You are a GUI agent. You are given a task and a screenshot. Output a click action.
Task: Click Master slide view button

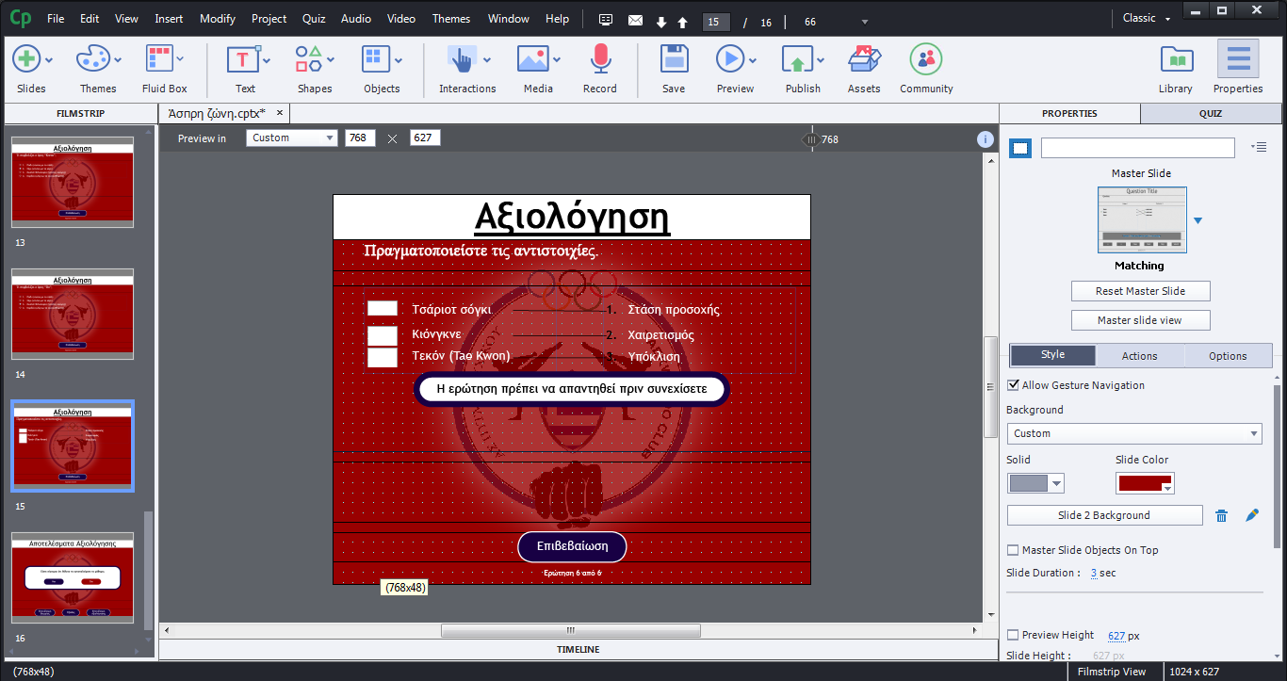click(x=1140, y=320)
